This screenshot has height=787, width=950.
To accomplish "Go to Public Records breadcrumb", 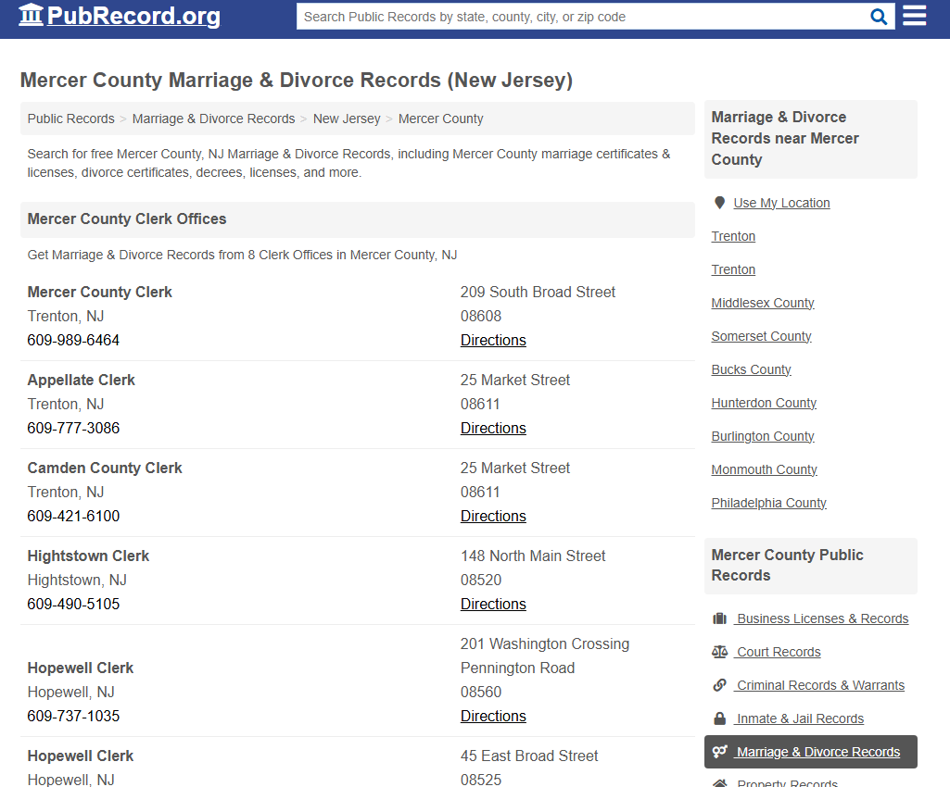I will [71, 119].
